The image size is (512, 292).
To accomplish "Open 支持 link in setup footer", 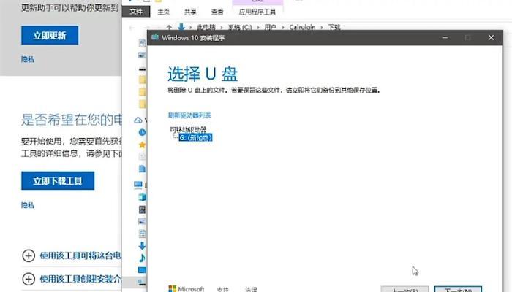I will (x=222, y=289).
